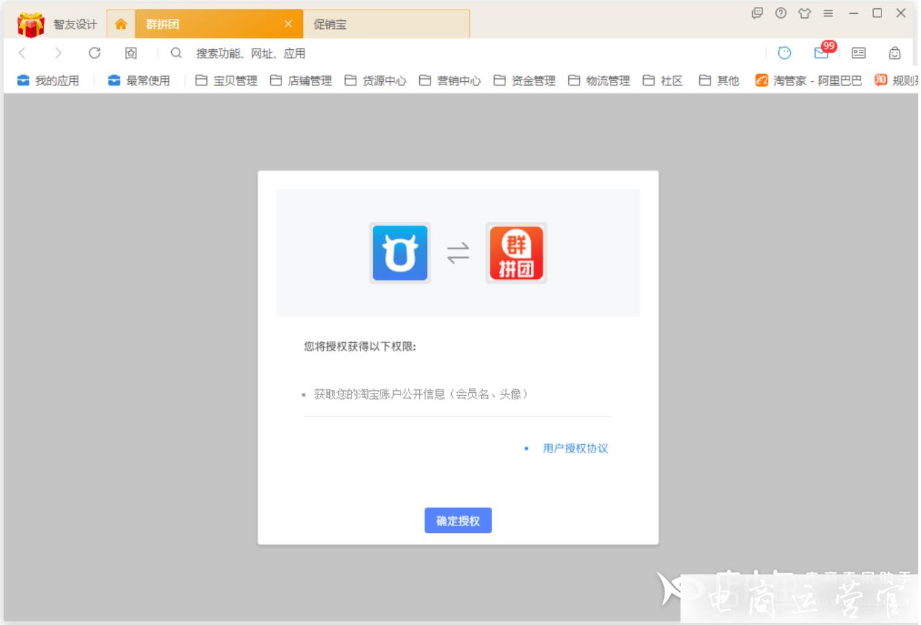
Task: Click the red 群拼团 app icon
Action: [516, 253]
